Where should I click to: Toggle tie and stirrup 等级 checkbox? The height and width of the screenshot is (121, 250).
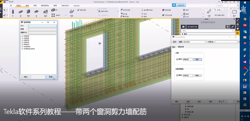[x=177, y=75]
